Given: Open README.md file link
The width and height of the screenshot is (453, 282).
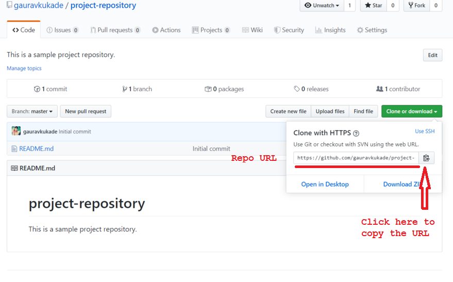Looking at the screenshot, I should 37,149.
